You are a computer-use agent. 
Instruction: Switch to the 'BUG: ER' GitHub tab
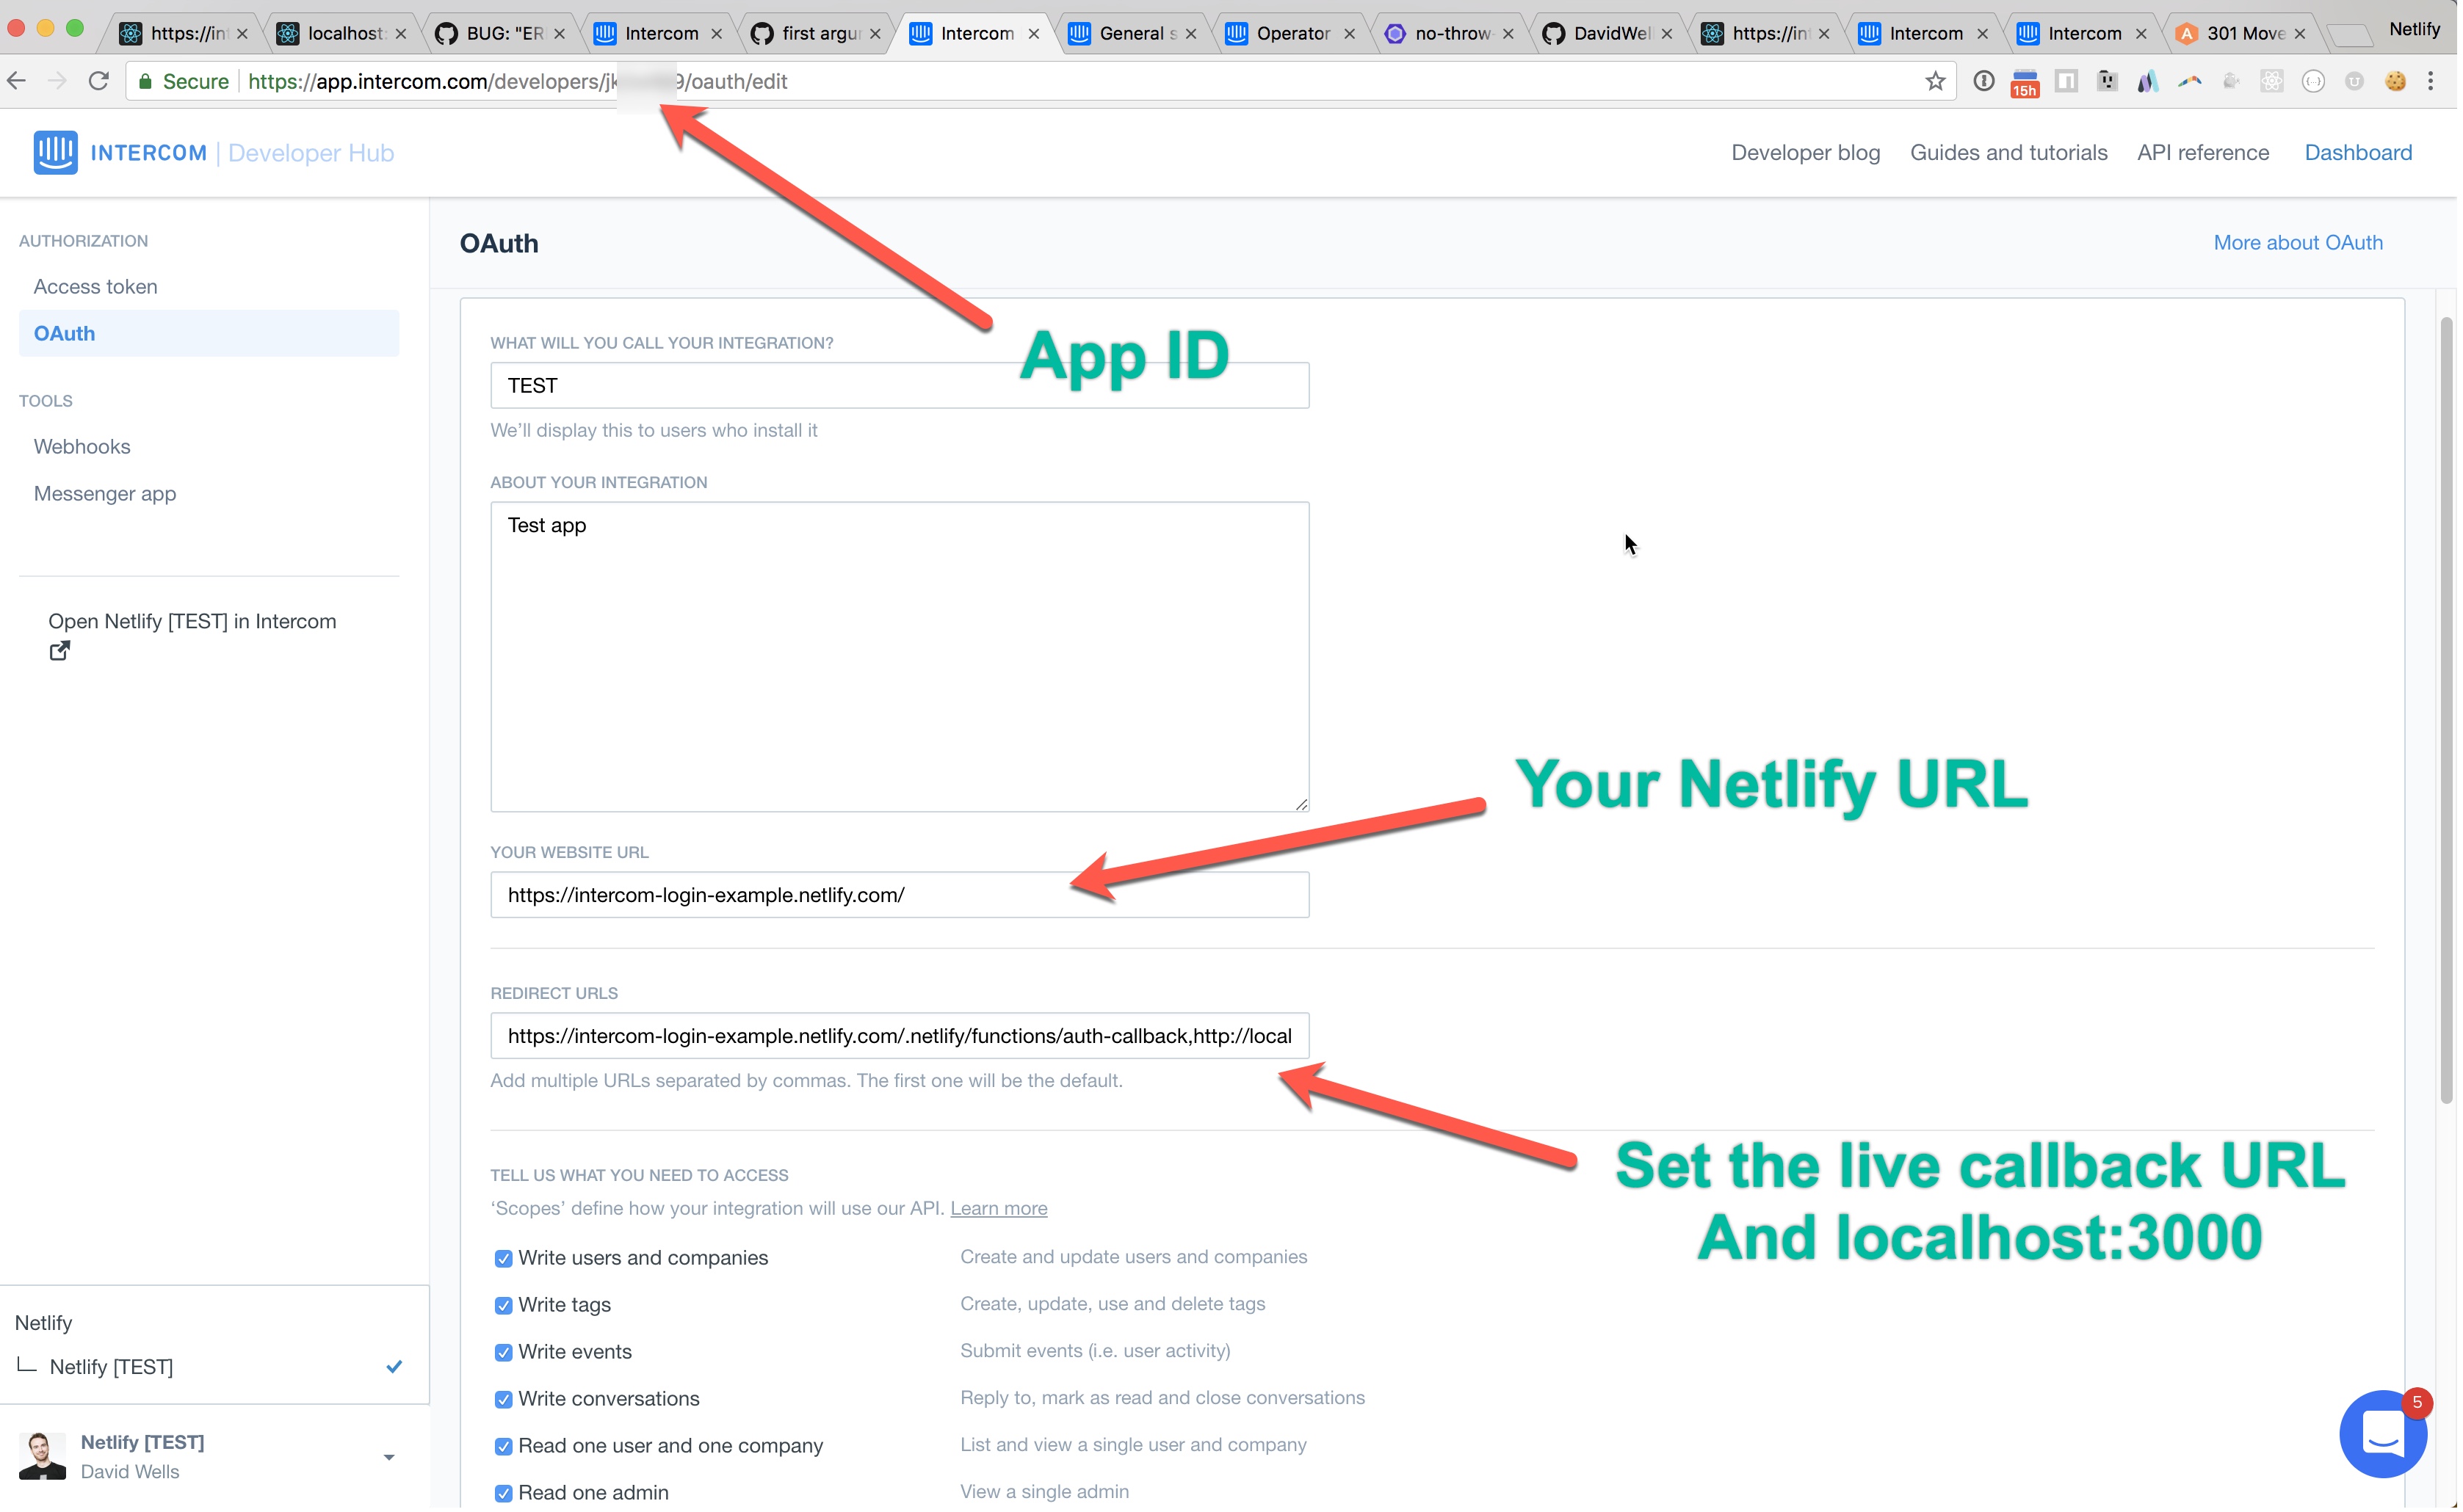(x=500, y=34)
